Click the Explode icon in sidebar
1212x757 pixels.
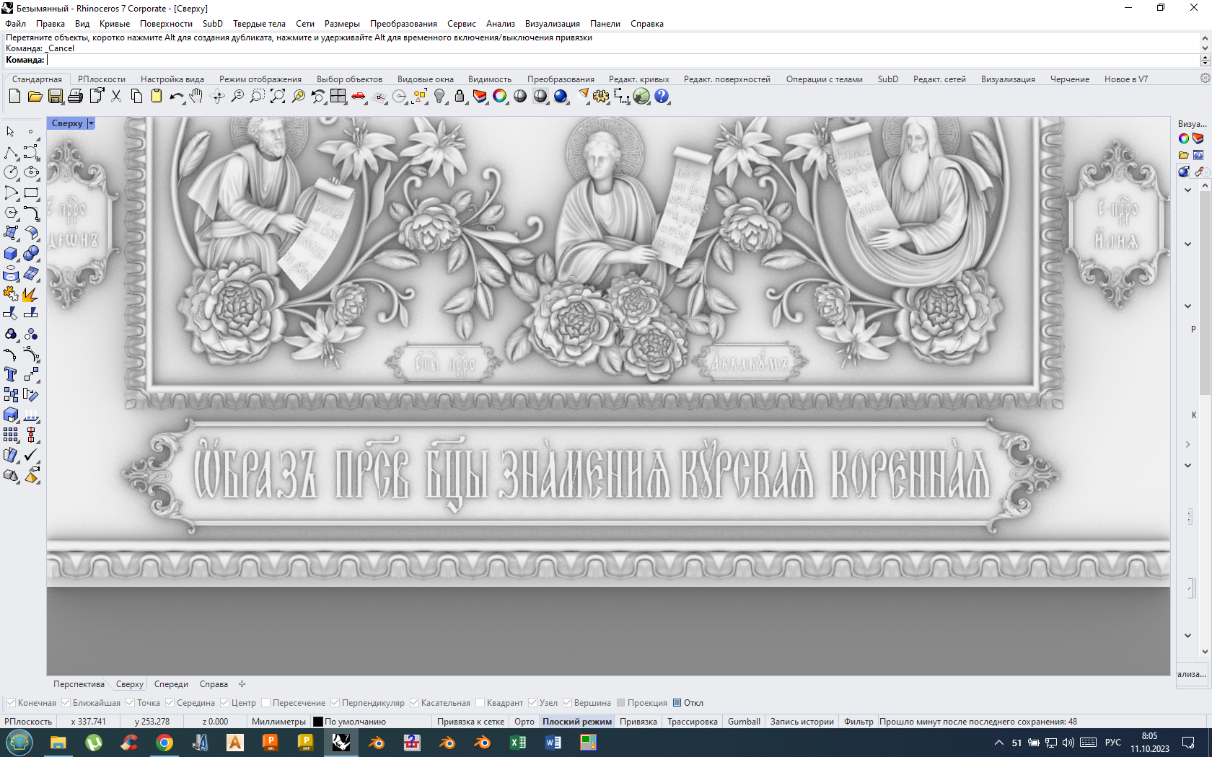tap(31, 294)
